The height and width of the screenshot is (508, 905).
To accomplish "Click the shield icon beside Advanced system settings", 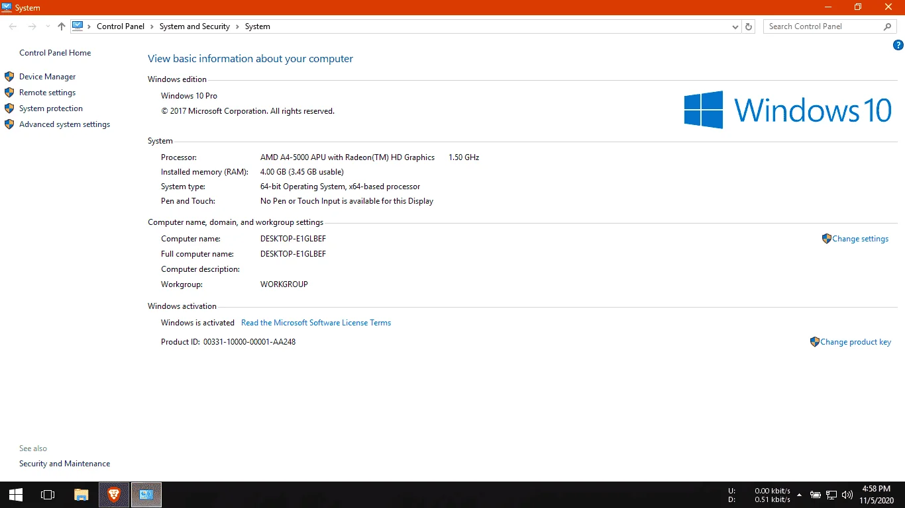I will 9,124.
